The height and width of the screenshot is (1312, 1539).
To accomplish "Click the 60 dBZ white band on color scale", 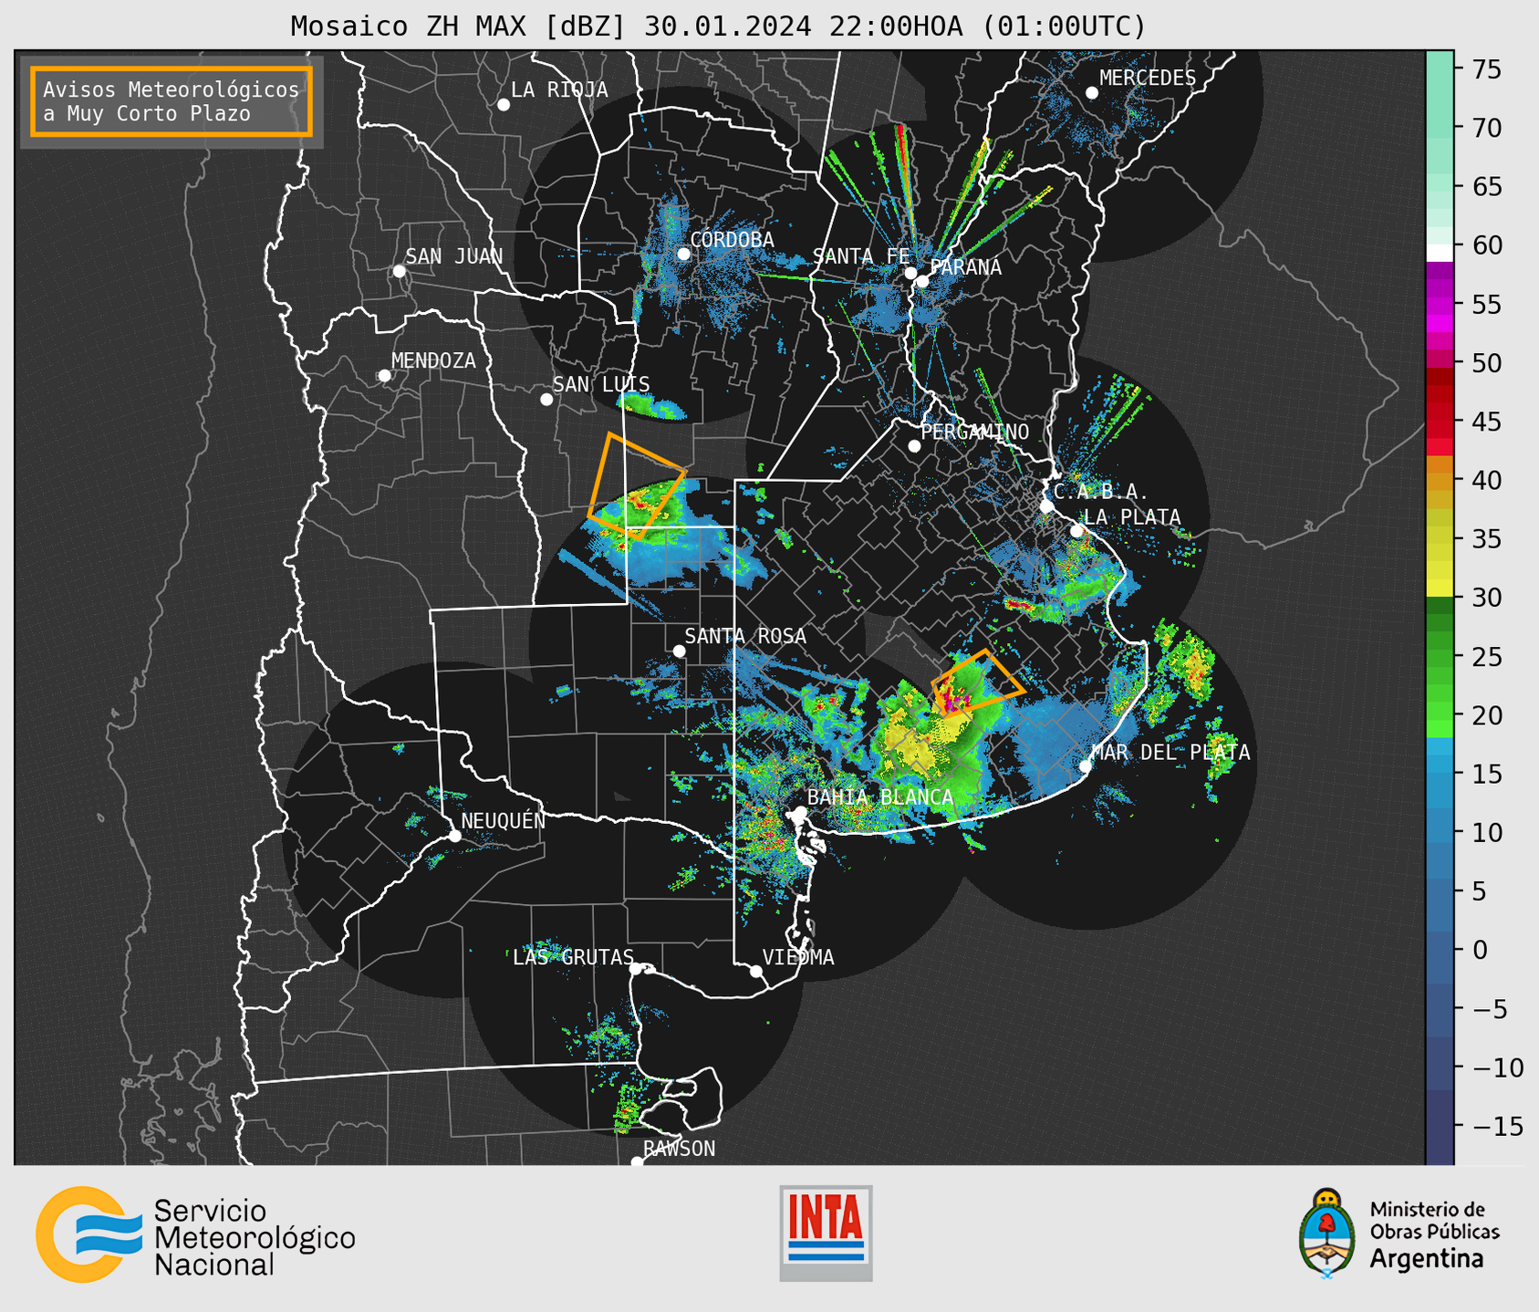I will 1439,252.
